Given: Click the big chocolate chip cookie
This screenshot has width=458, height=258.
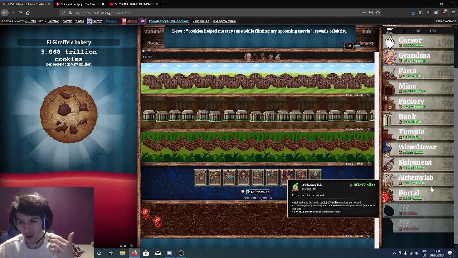Looking at the screenshot, I should click(x=69, y=114).
